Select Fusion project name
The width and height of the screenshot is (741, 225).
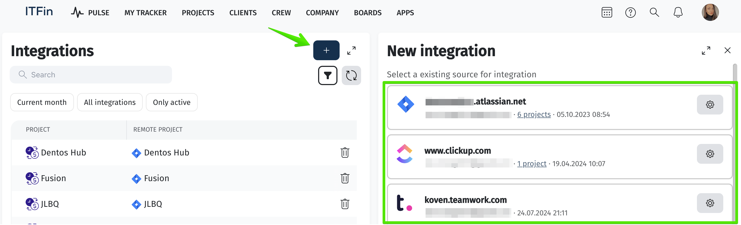point(53,178)
